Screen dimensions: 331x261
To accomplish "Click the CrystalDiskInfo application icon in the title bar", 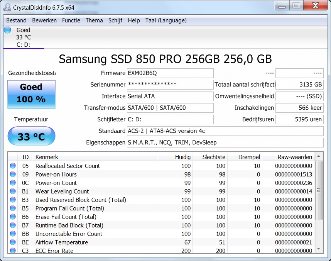I will [x=7, y=7].
